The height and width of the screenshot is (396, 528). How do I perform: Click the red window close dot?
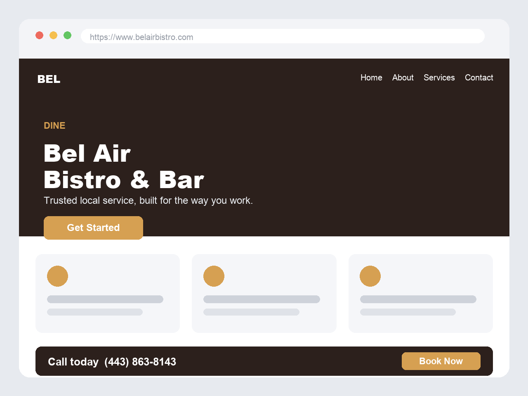coord(40,35)
